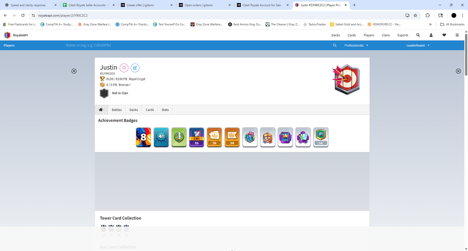The height and width of the screenshot is (251, 468).
Task: Expand the Leaderboard dropdown
Action: [x=418, y=45]
